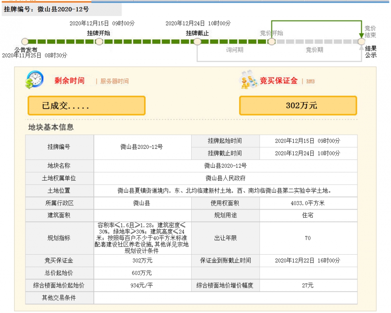This screenshot has height=313, width=391.
Task: Click the 挂牌开始 timeline node
Action: pos(99,42)
